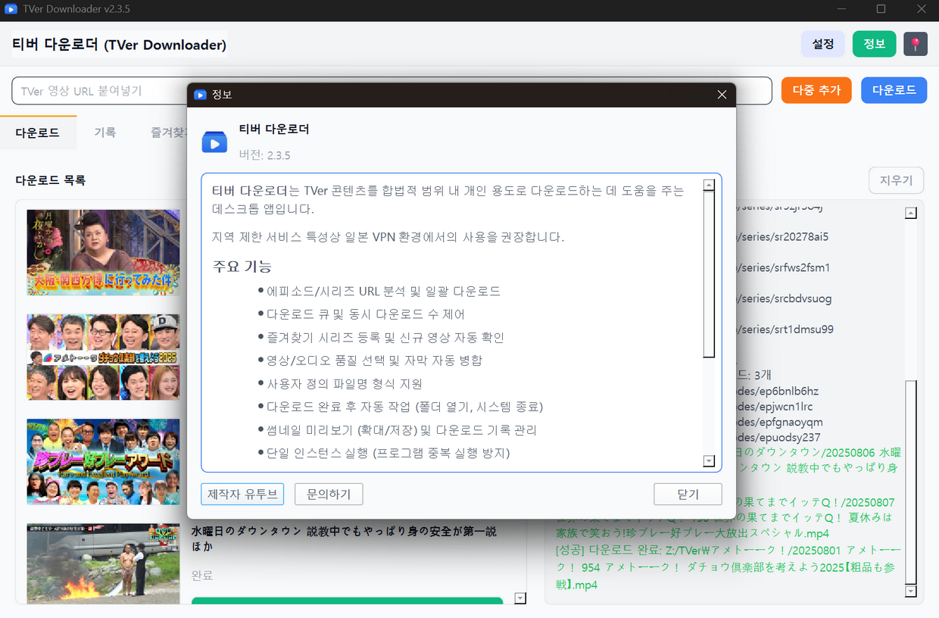Click the 티버 다운로더 (TVer Downloader) header title
Viewport: 939px width, 618px height.
click(x=119, y=44)
